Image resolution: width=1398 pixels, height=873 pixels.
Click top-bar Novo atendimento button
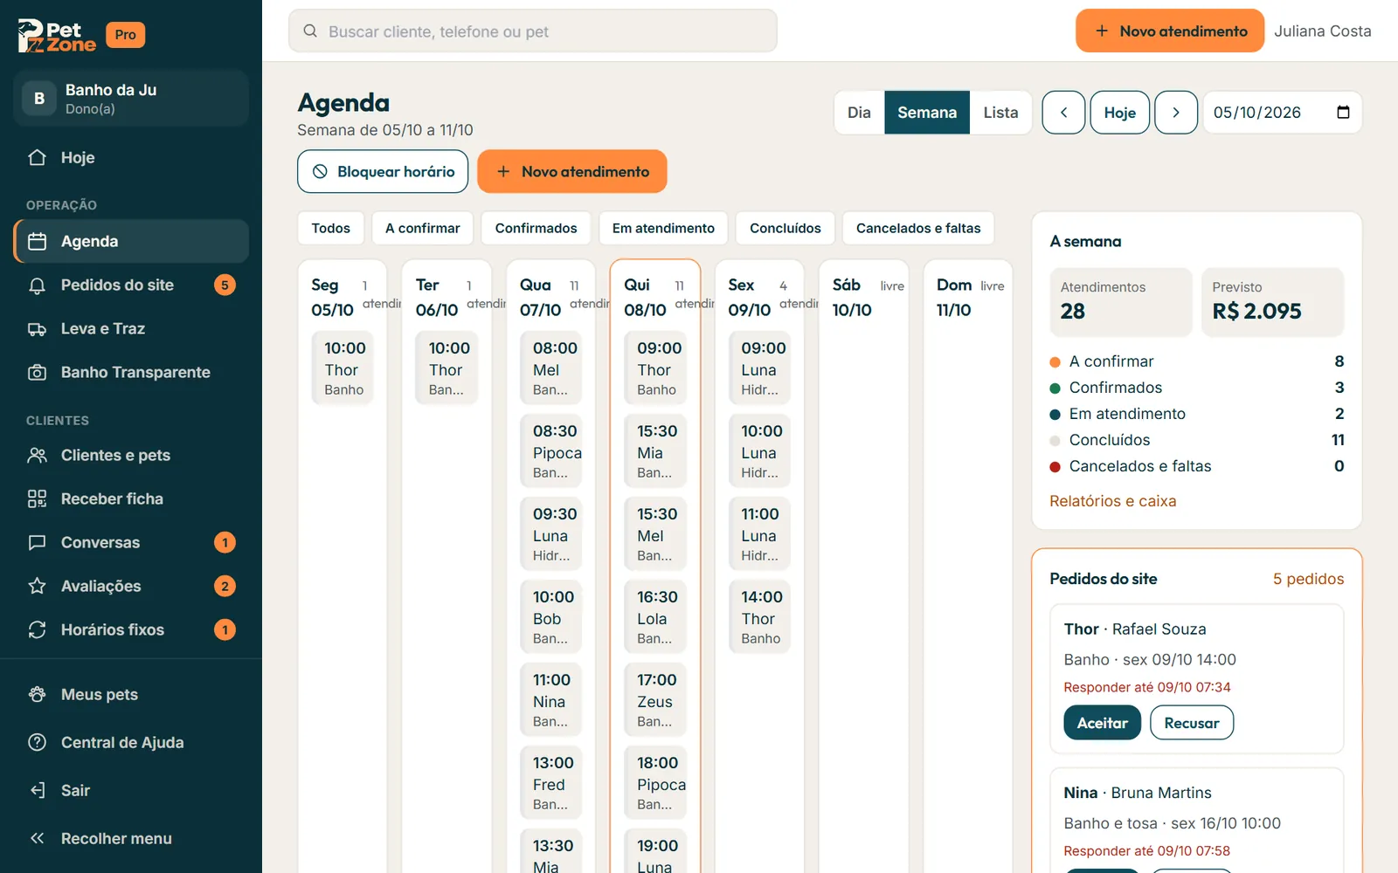[x=1170, y=31]
